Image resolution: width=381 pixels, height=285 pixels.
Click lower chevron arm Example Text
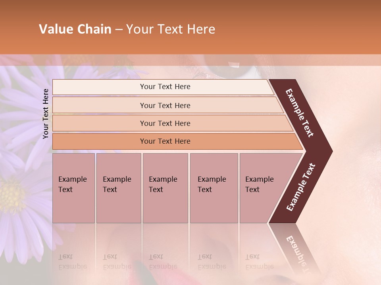click(300, 187)
